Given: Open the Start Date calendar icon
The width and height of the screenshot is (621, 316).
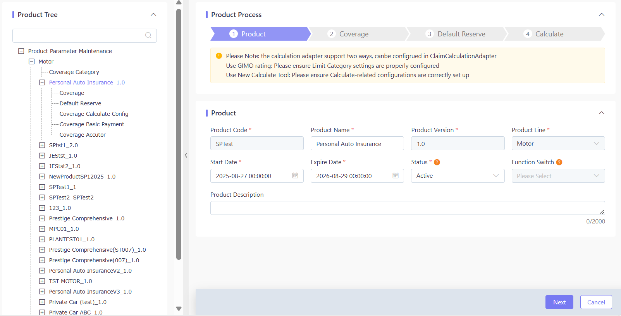Looking at the screenshot, I should pyautogui.click(x=295, y=175).
